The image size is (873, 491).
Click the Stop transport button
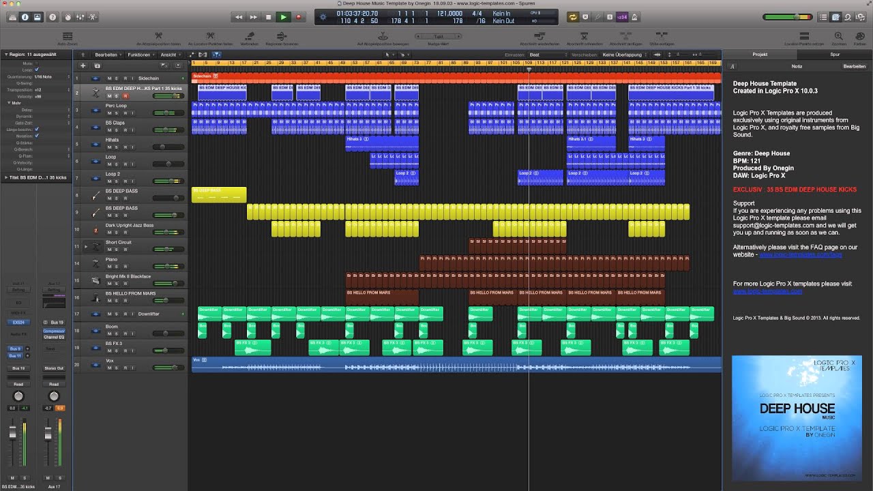pyautogui.click(x=268, y=17)
